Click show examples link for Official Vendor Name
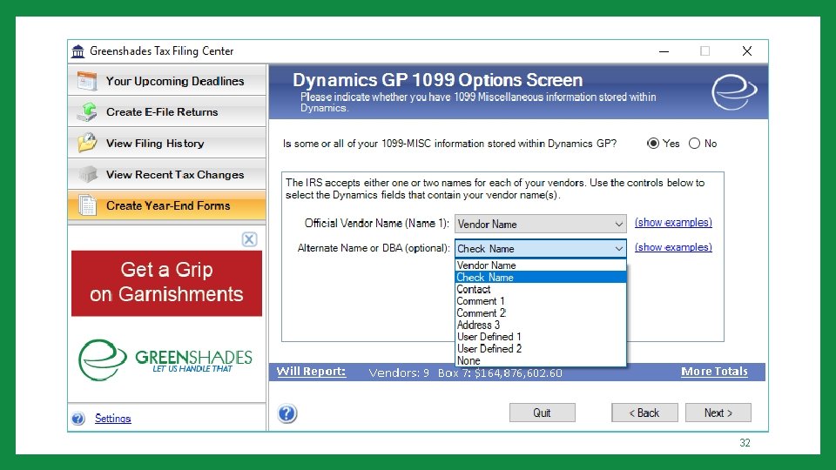 point(673,223)
